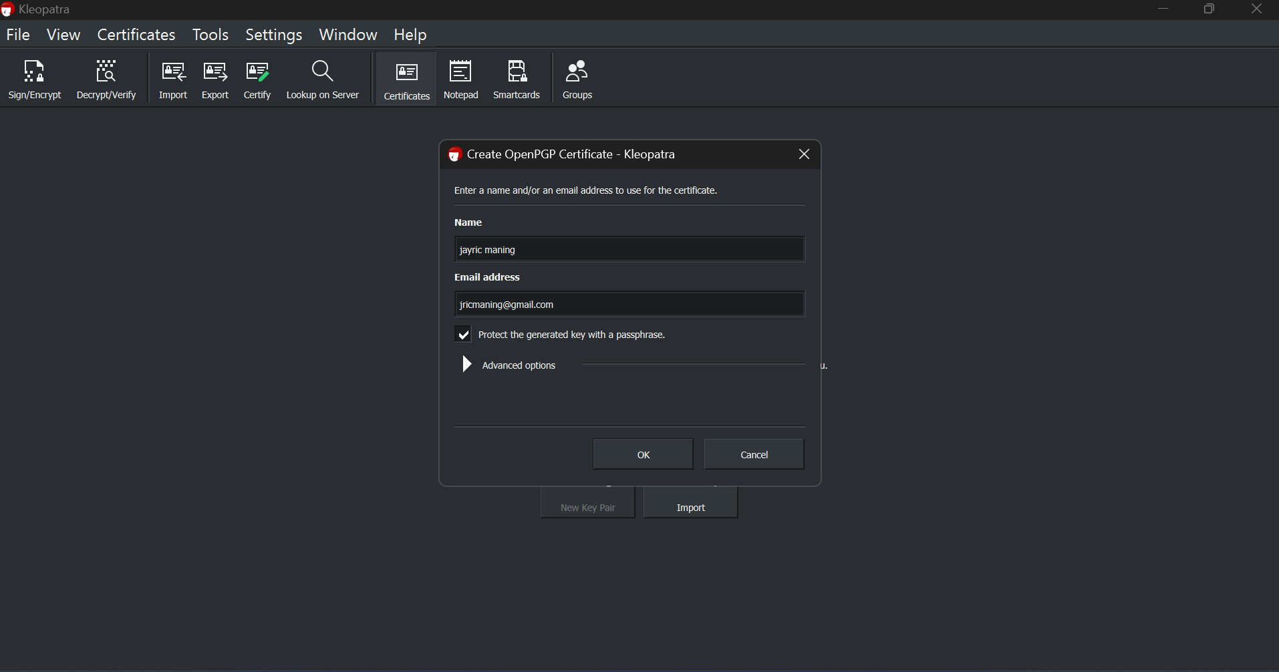
Task: Open the Decrypt/Verify tool
Action: pos(106,79)
